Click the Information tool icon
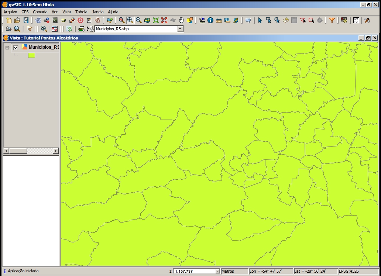The width and height of the screenshot is (381, 276). (210, 20)
